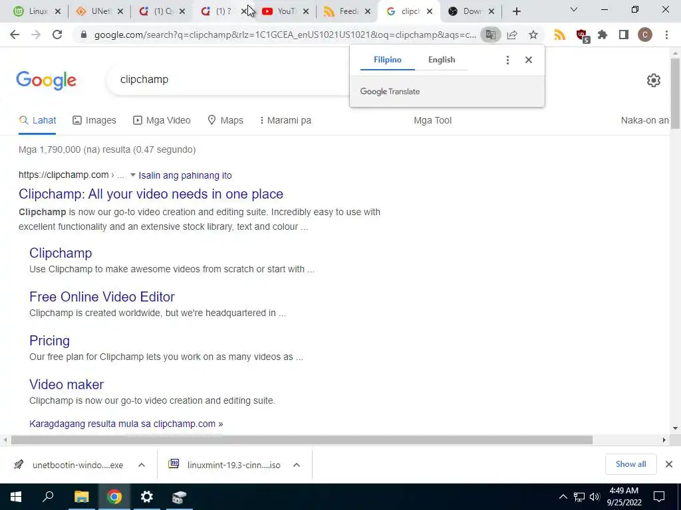Image resolution: width=681 pixels, height=510 pixels.
Task: Click the horizontal scrollbar thumb
Action: pyautogui.click(x=301, y=440)
